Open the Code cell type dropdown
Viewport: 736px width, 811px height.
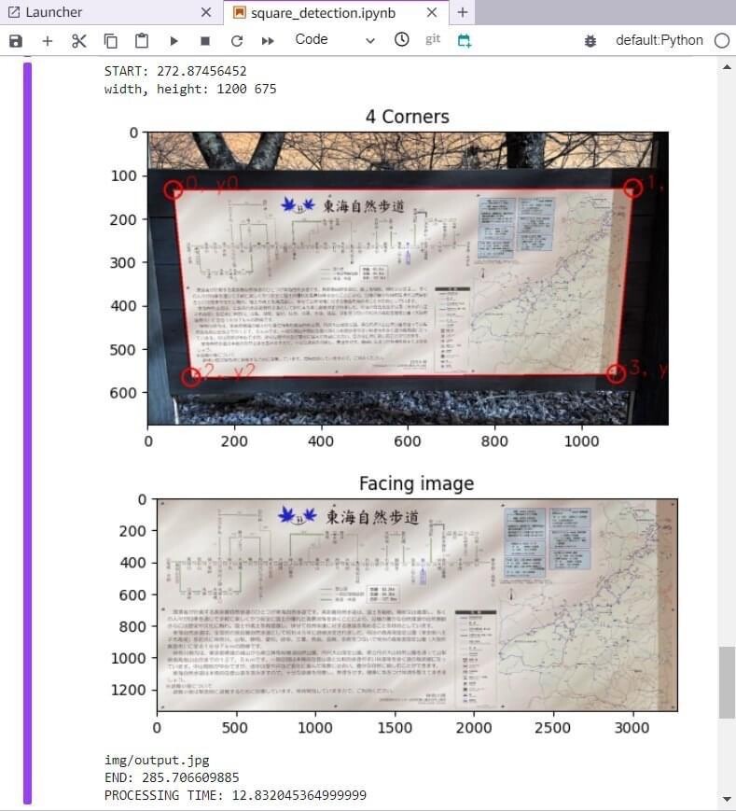click(334, 40)
